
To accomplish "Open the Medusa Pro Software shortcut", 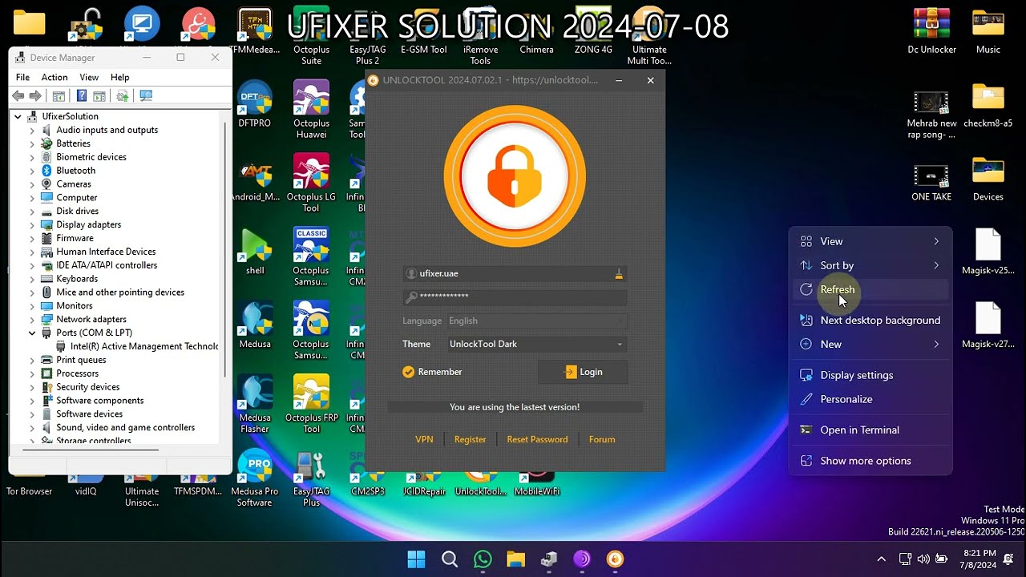I will (255, 478).
